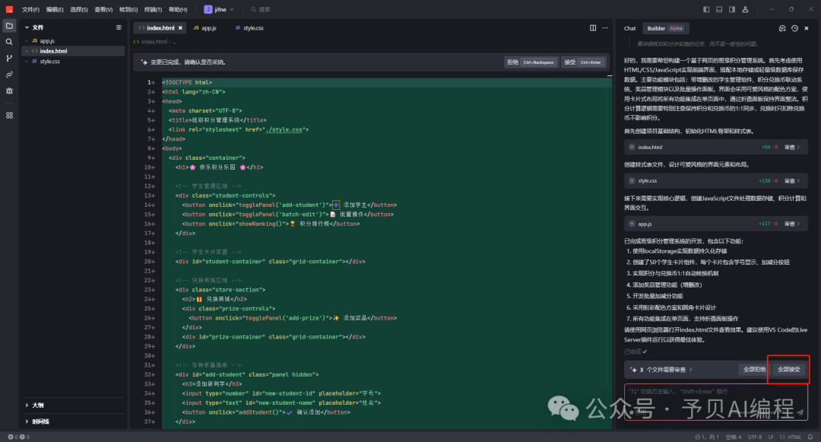
Task: Switch to the app.js editor tab
Action: [x=204, y=27]
